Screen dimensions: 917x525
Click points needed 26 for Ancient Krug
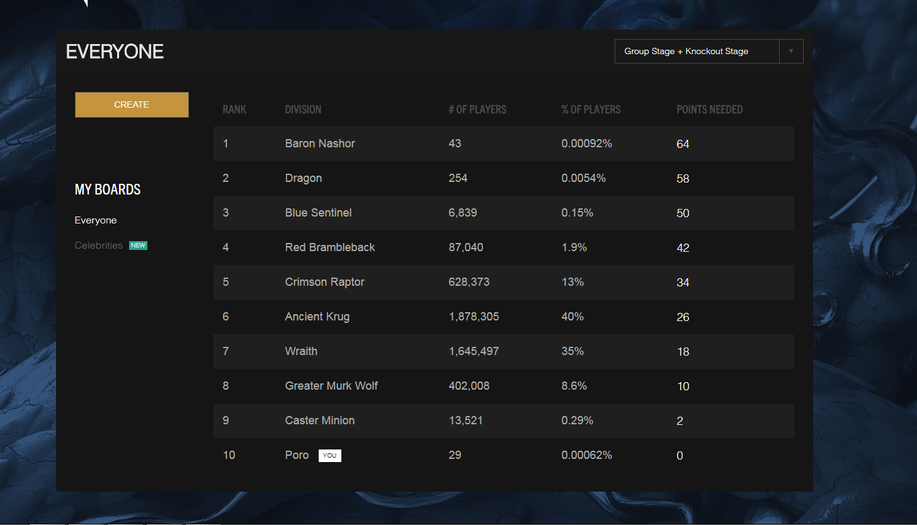683,317
